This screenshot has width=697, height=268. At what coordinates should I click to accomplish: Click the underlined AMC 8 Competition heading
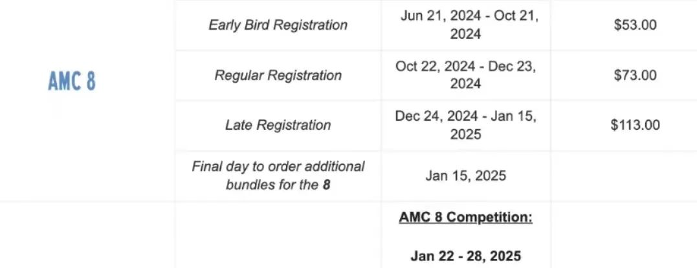465,218
